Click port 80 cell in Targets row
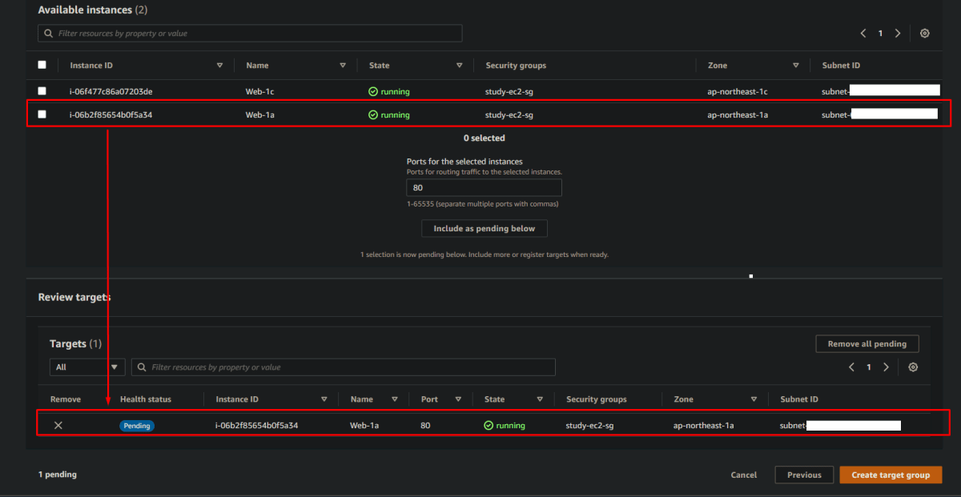This screenshot has width=961, height=497. [425, 425]
